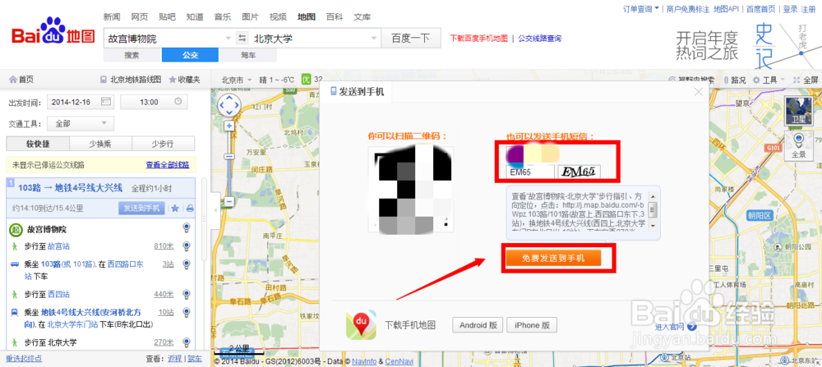Open the panorama view (全景)
The image size is (822, 367).
click(797, 146)
